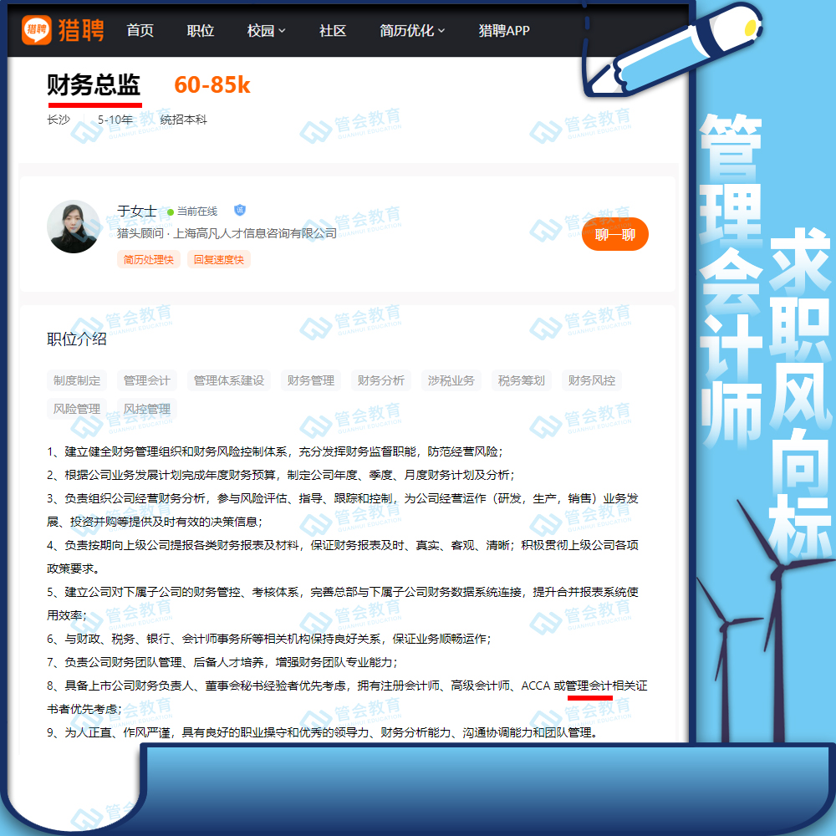
Task: Go to the 职位 section
Action: [200, 30]
